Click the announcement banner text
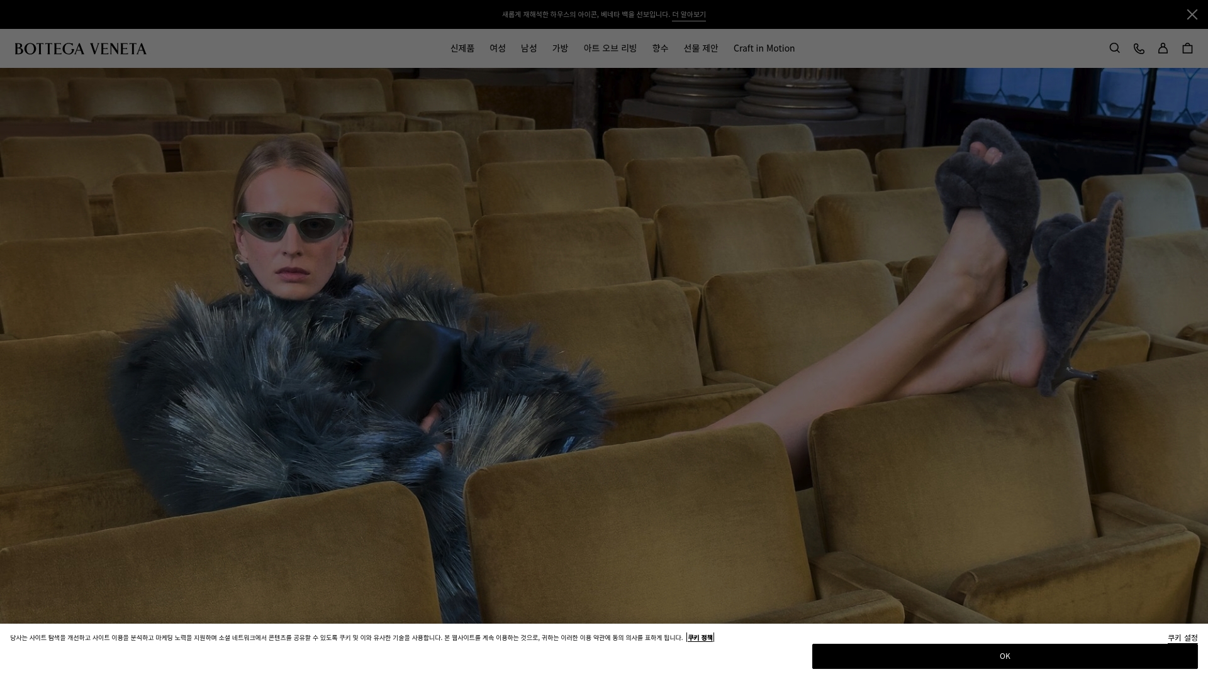The image size is (1208, 679). pyautogui.click(x=585, y=14)
